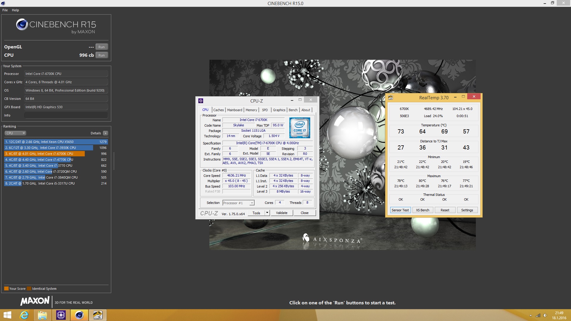Minimize the CPU-Z window

pos(292,100)
